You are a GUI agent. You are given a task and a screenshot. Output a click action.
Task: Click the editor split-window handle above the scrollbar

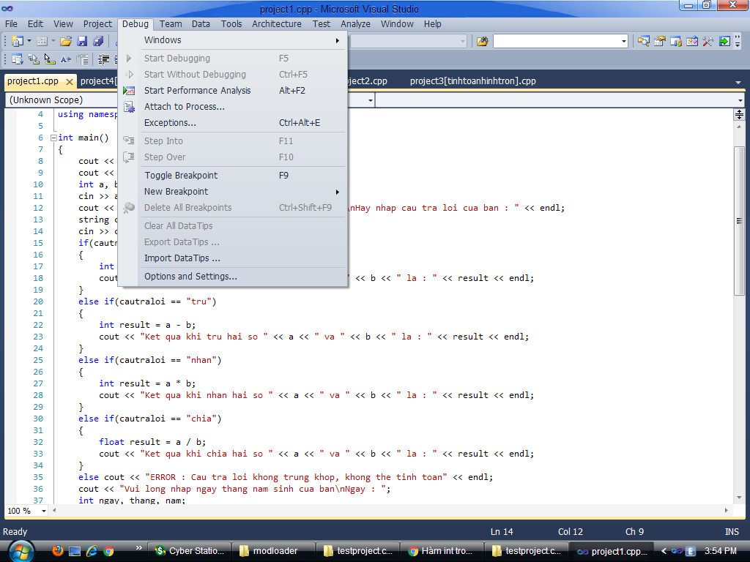coord(739,115)
